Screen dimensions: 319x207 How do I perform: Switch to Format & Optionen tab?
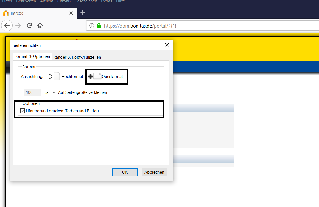click(x=32, y=56)
